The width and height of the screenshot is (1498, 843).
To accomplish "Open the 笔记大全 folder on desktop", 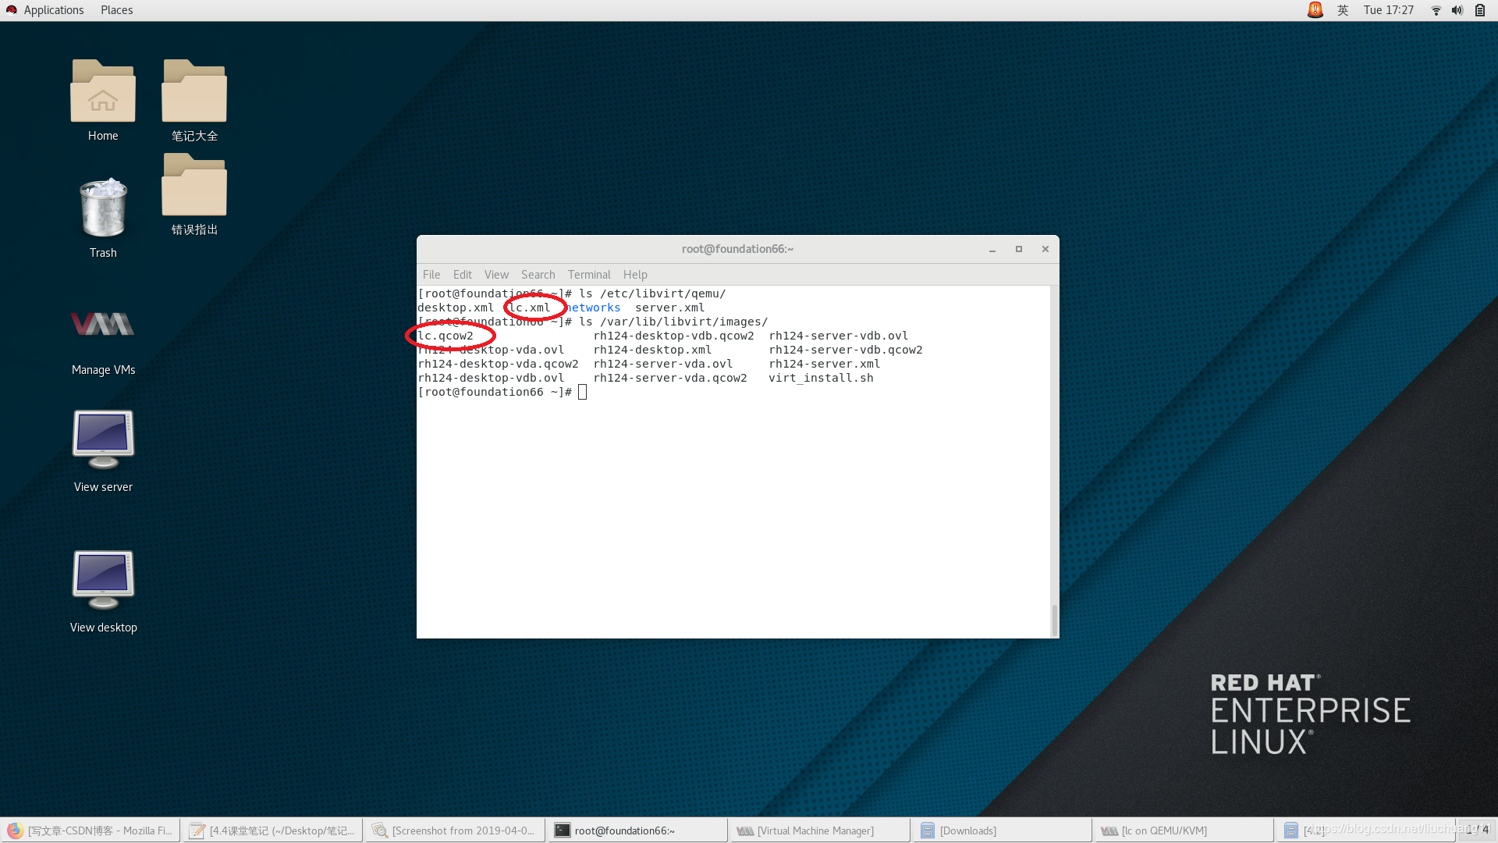I will tap(194, 100).
